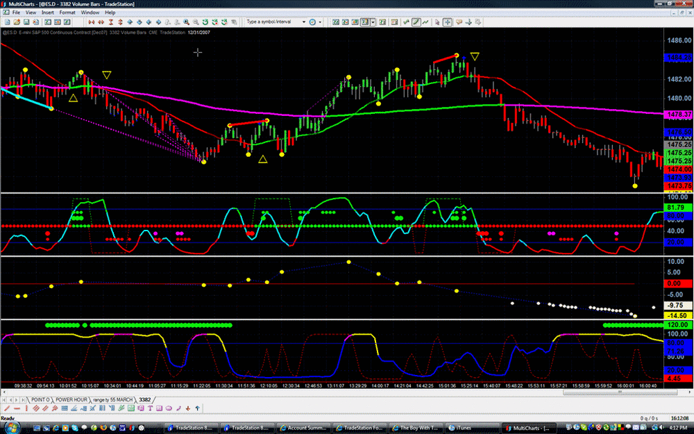
Task: Switch to the POINT O workspace tab
Action: [x=40, y=399]
